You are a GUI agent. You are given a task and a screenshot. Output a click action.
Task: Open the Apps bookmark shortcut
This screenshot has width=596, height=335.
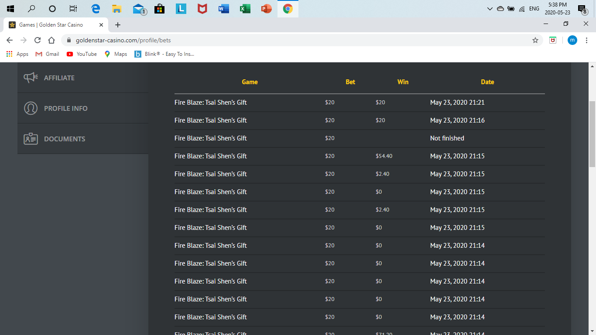[17, 54]
